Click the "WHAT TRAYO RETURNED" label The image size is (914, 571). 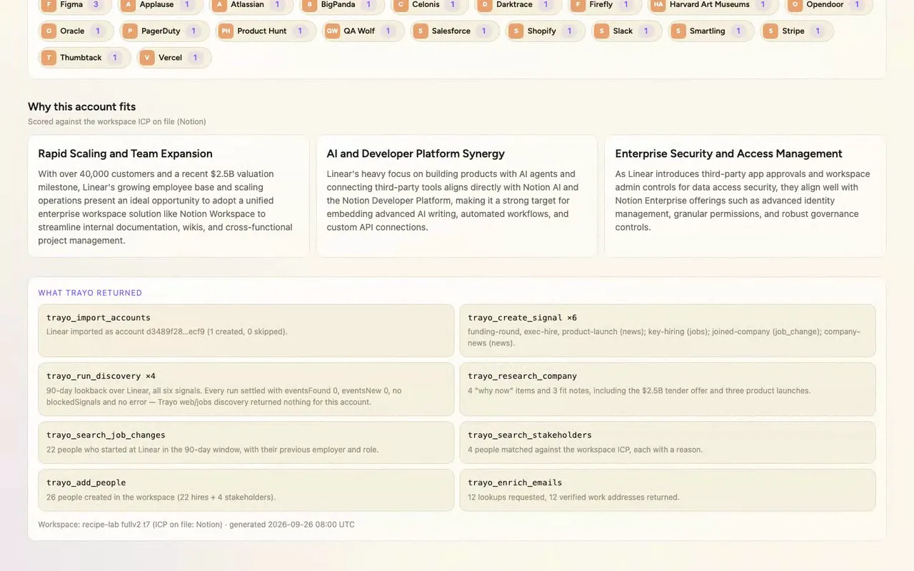90,293
